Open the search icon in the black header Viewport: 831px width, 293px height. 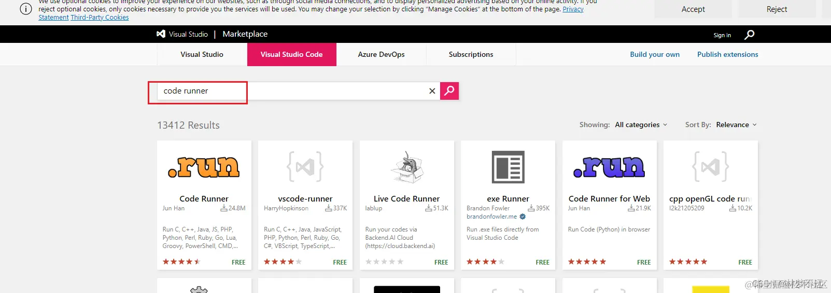tap(749, 35)
